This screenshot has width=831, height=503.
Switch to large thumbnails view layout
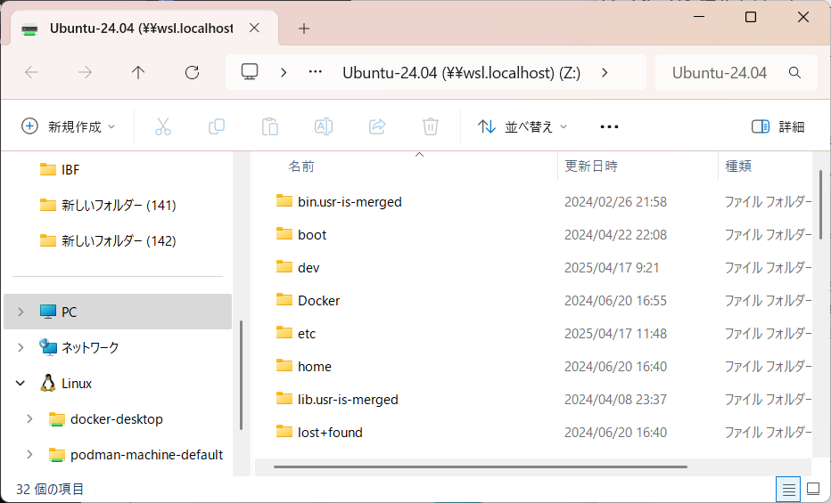(813, 489)
